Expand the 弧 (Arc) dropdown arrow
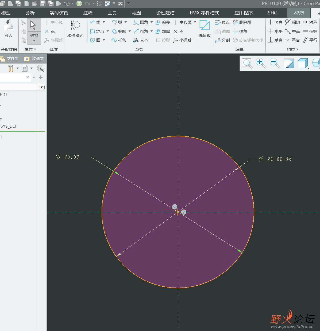The height and width of the screenshot is (331, 320). coord(126,22)
